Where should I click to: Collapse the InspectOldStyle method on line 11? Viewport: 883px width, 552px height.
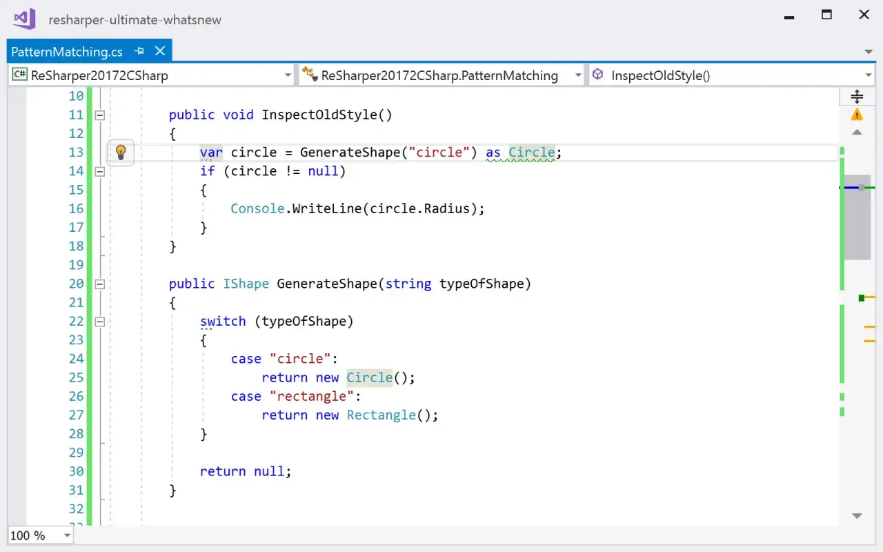99,115
